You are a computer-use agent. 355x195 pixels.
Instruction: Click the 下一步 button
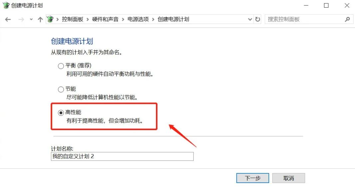[x=253, y=178]
